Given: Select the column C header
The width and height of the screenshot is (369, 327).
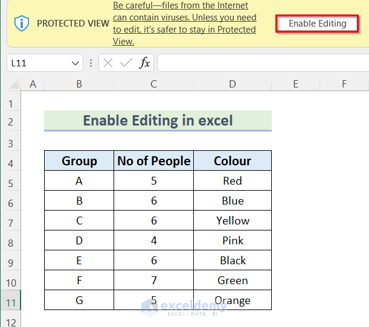Looking at the screenshot, I should coord(153,84).
